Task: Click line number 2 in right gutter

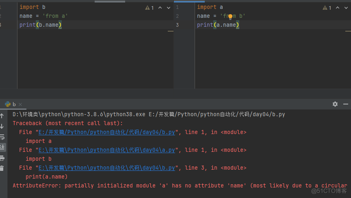Action: click(x=177, y=16)
